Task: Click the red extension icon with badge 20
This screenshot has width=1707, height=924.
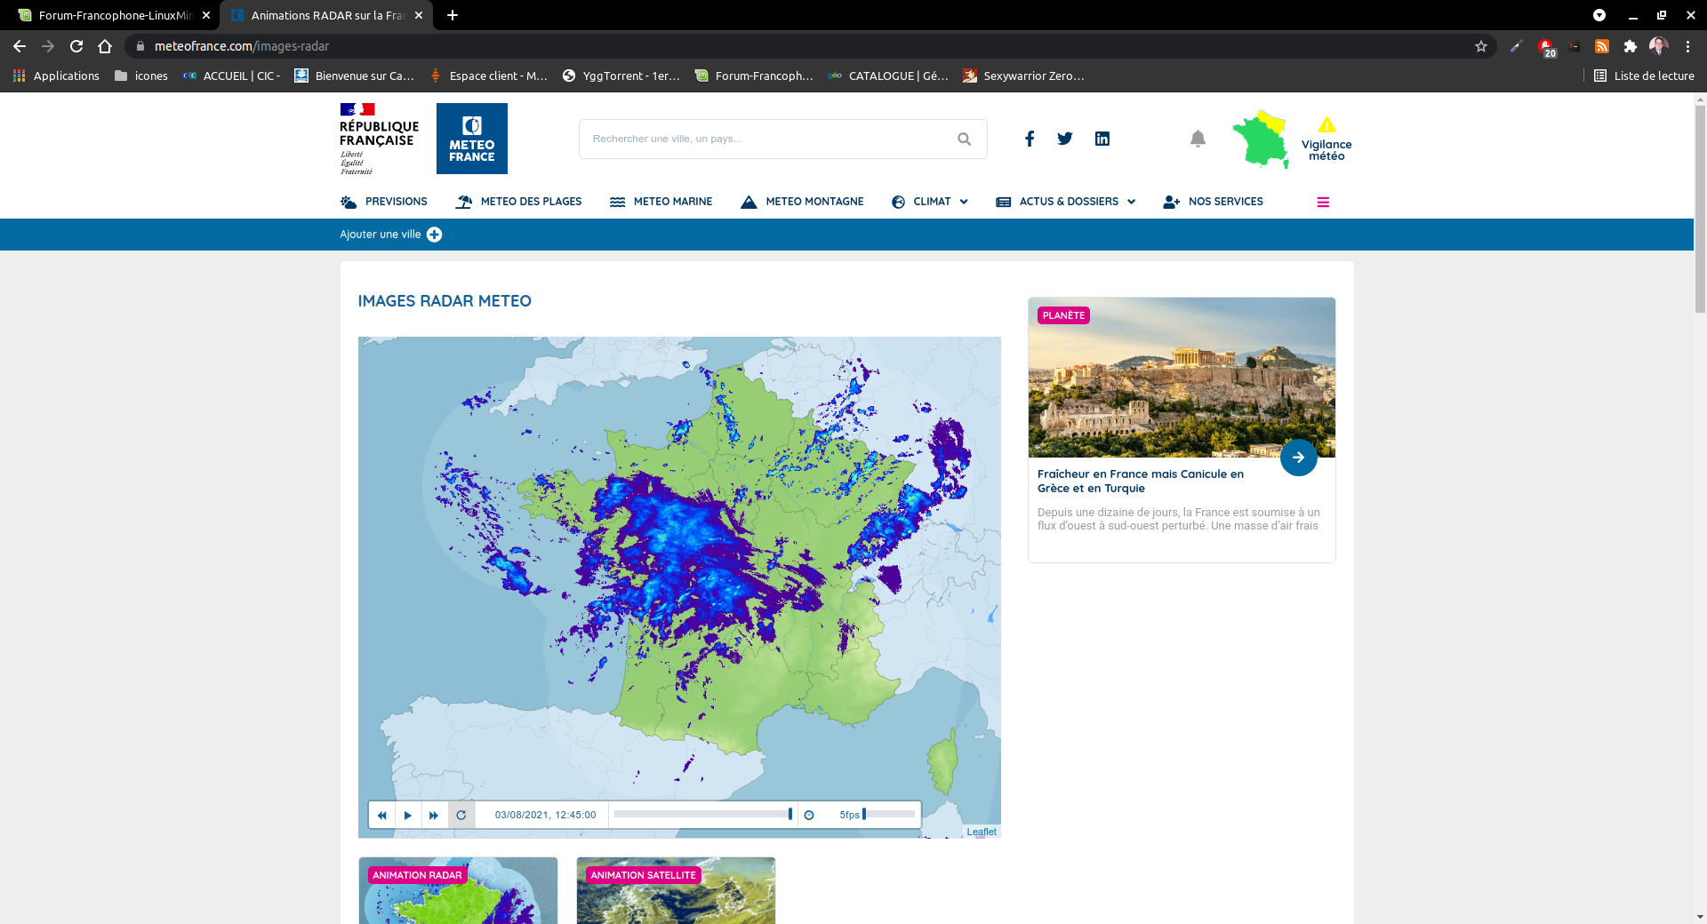Action: (1547, 47)
